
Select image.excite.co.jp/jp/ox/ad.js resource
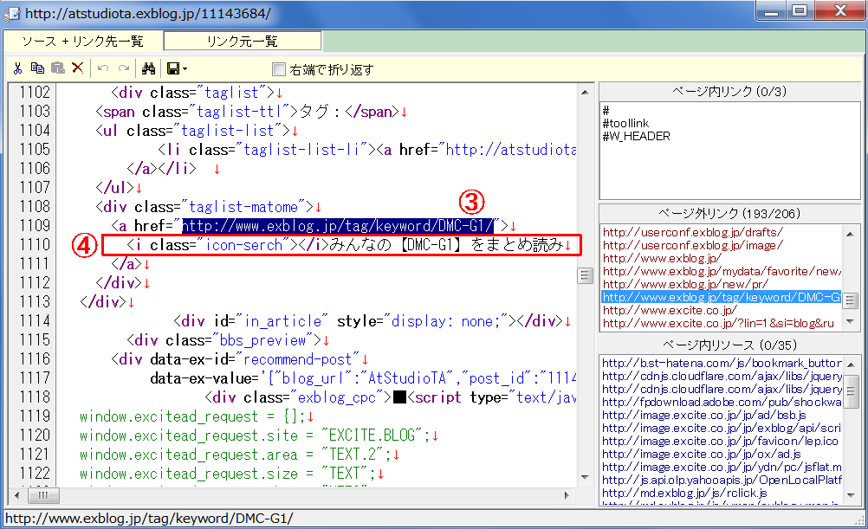pyautogui.click(x=702, y=455)
